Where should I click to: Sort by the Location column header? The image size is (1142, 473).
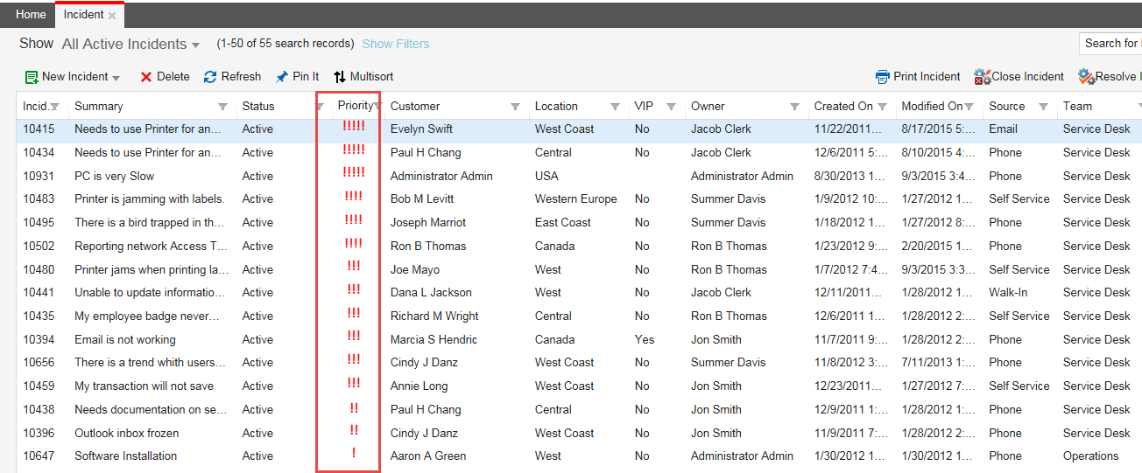[x=556, y=106]
